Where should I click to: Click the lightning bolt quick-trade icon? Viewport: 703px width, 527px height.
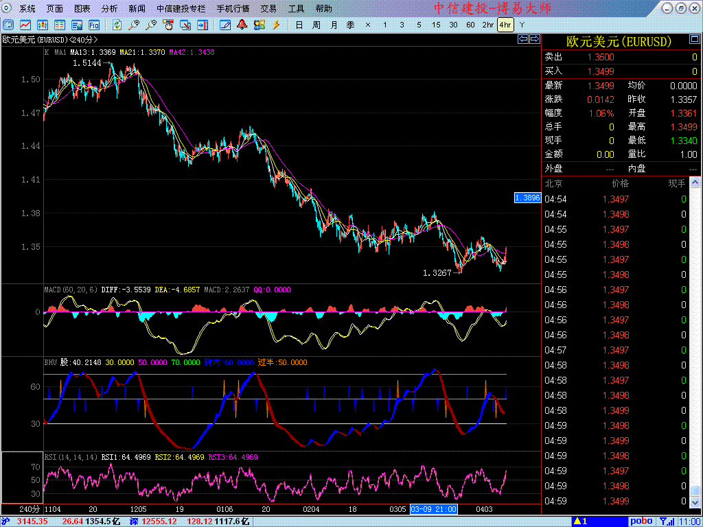[277, 25]
